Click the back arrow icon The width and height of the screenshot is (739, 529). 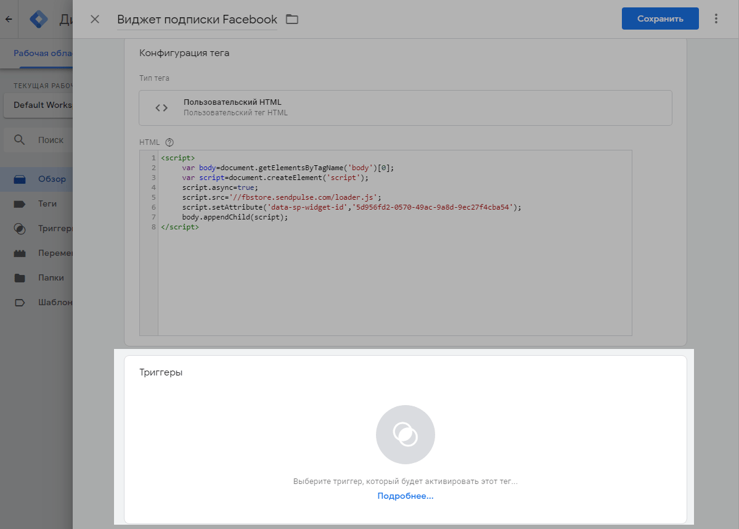click(x=9, y=19)
